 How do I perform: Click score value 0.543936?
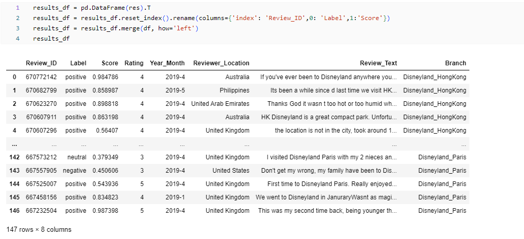(105, 183)
